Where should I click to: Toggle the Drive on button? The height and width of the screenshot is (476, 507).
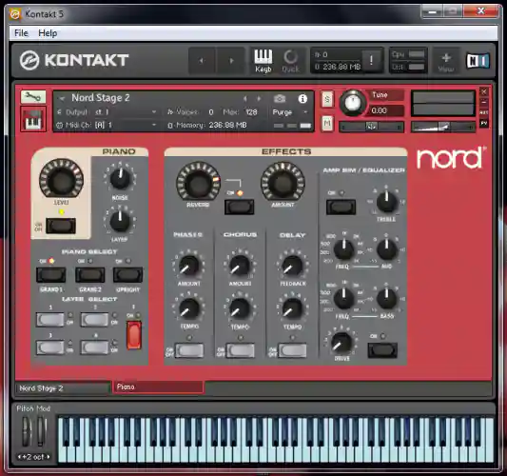coord(382,350)
